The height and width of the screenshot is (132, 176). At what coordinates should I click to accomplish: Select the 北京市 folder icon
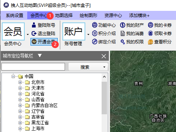click(x=27, y=82)
